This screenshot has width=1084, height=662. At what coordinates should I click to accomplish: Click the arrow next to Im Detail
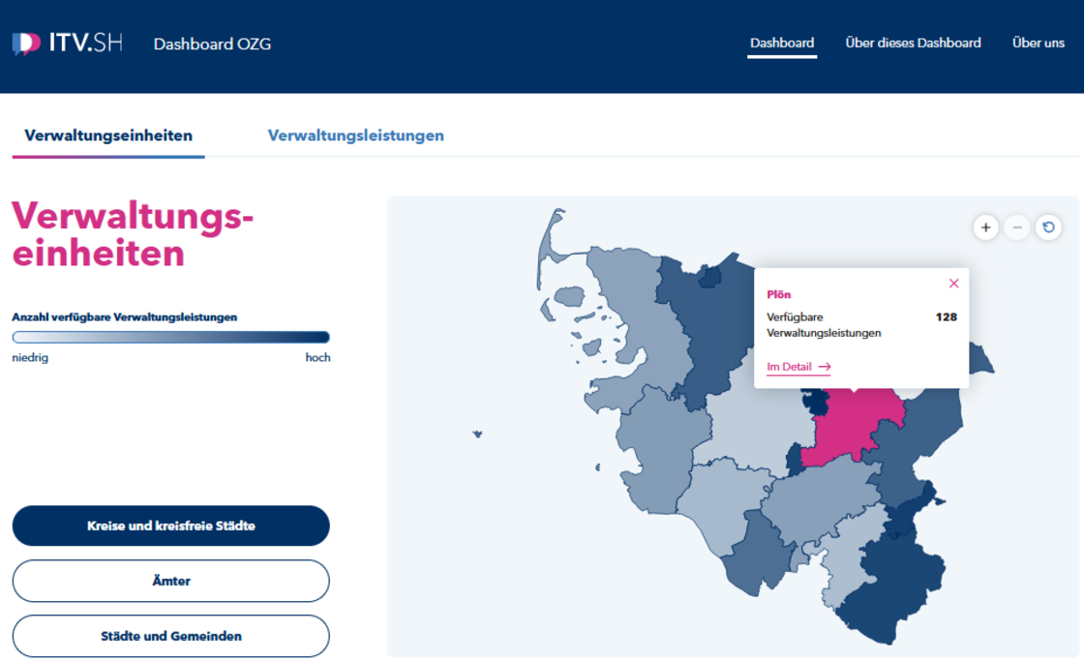[825, 367]
